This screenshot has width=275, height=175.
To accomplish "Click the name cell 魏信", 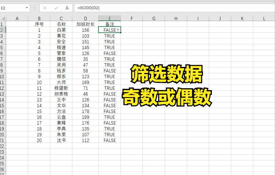I will coord(61,59).
